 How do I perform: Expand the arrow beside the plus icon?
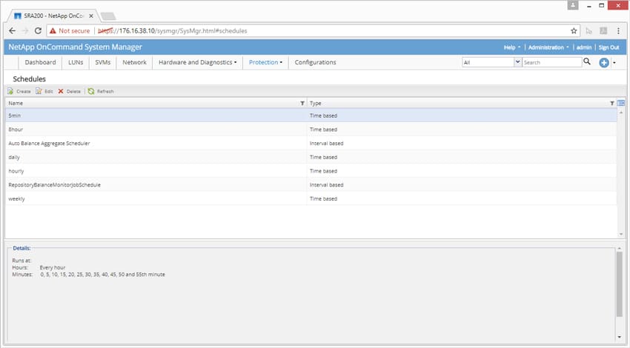[x=614, y=63]
